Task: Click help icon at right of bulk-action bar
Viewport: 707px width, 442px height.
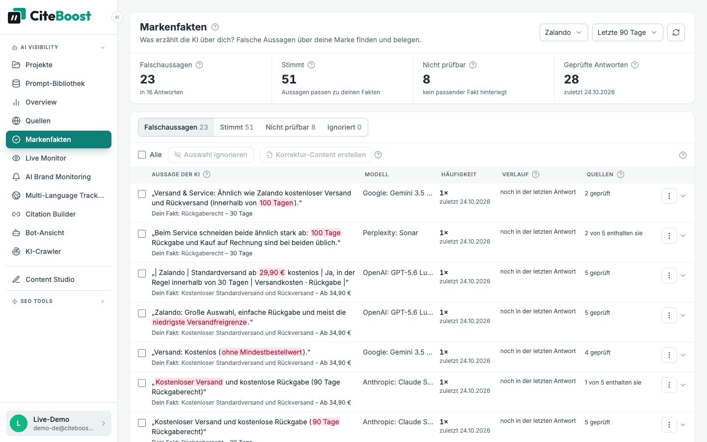Action: click(683, 155)
